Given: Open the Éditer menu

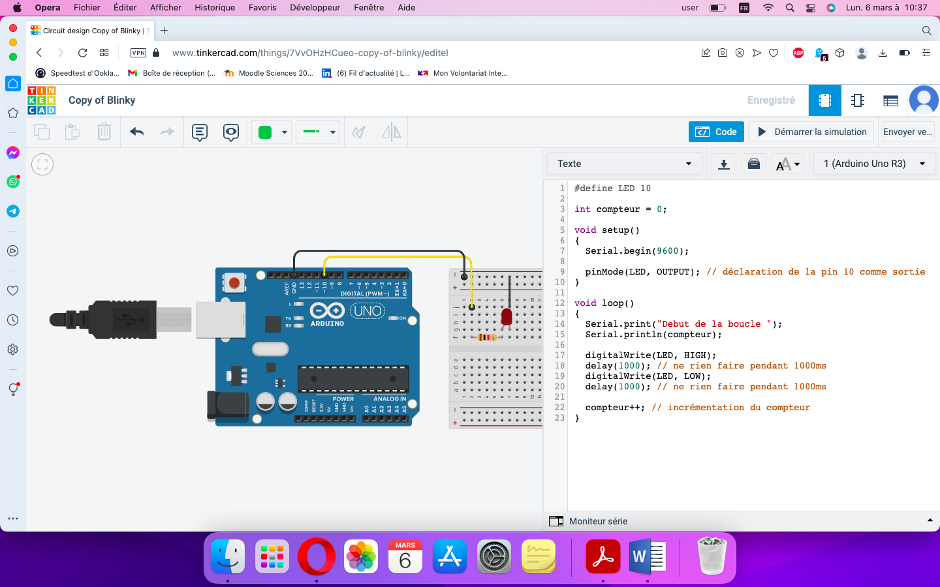Looking at the screenshot, I should pyautogui.click(x=125, y=7).
